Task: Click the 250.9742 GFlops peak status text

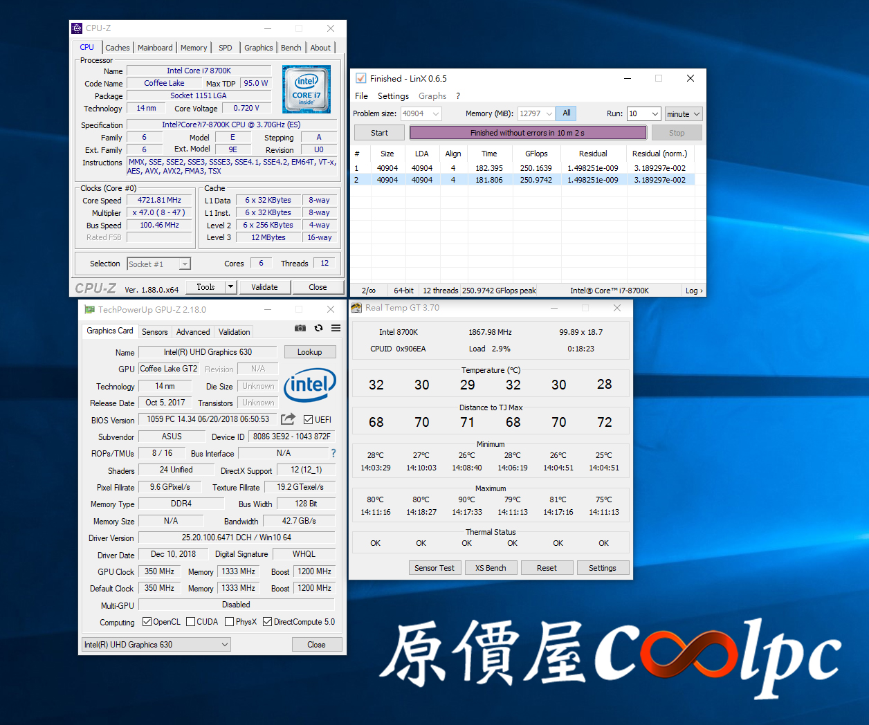Action: [499, 291]
